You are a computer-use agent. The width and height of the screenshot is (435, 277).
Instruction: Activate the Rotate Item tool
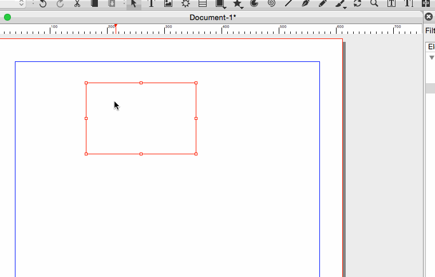358,3
